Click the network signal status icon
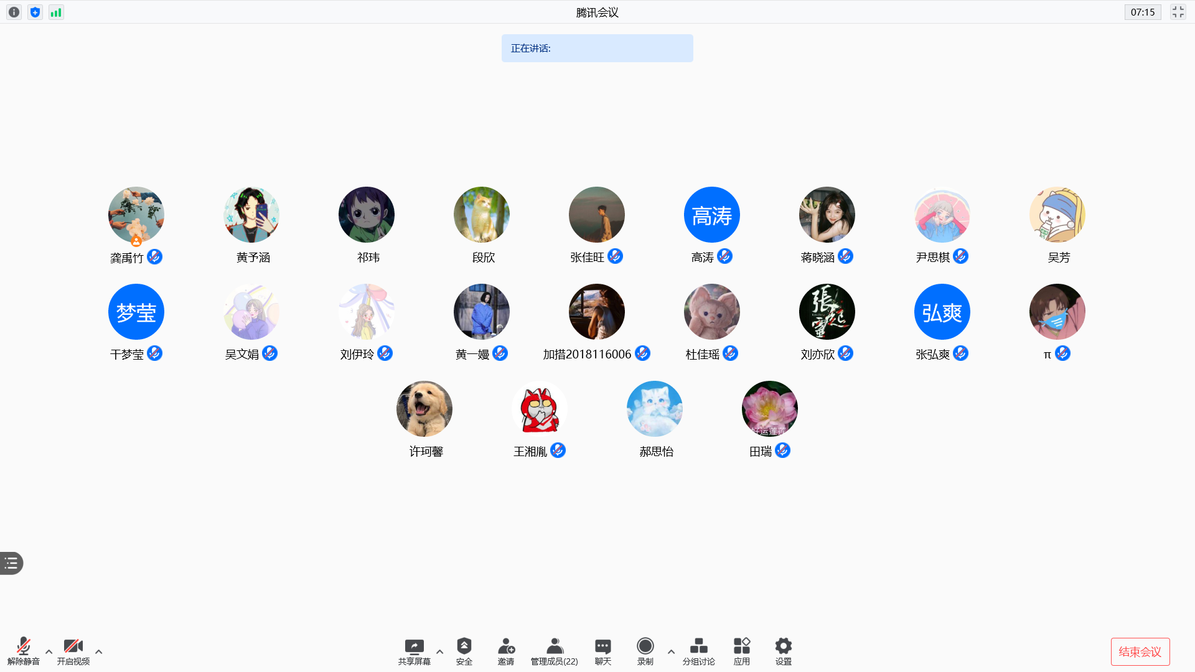1195x672 pixels. [56, 12]
